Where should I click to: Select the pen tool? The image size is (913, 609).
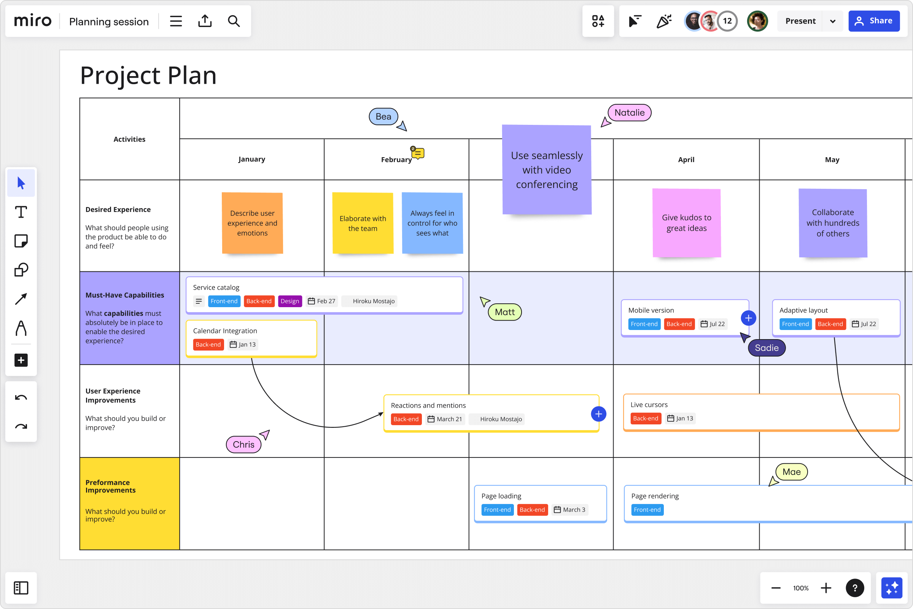(21, 328)
